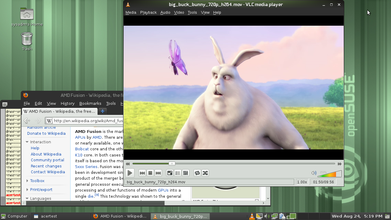Screen dimensions: 391x220
Task: Follow the Donate to Wikipedia link
Action: [x=46, y=133]
